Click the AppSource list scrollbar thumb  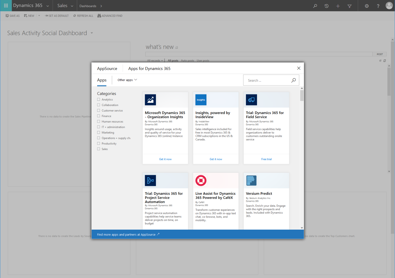(302, 95)
